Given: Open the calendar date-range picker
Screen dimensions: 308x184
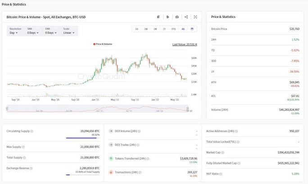Looking at the screenshot, I should coord(192,29).
